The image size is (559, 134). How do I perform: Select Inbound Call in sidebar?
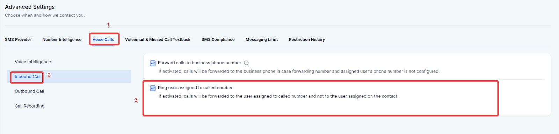(28, 76)
